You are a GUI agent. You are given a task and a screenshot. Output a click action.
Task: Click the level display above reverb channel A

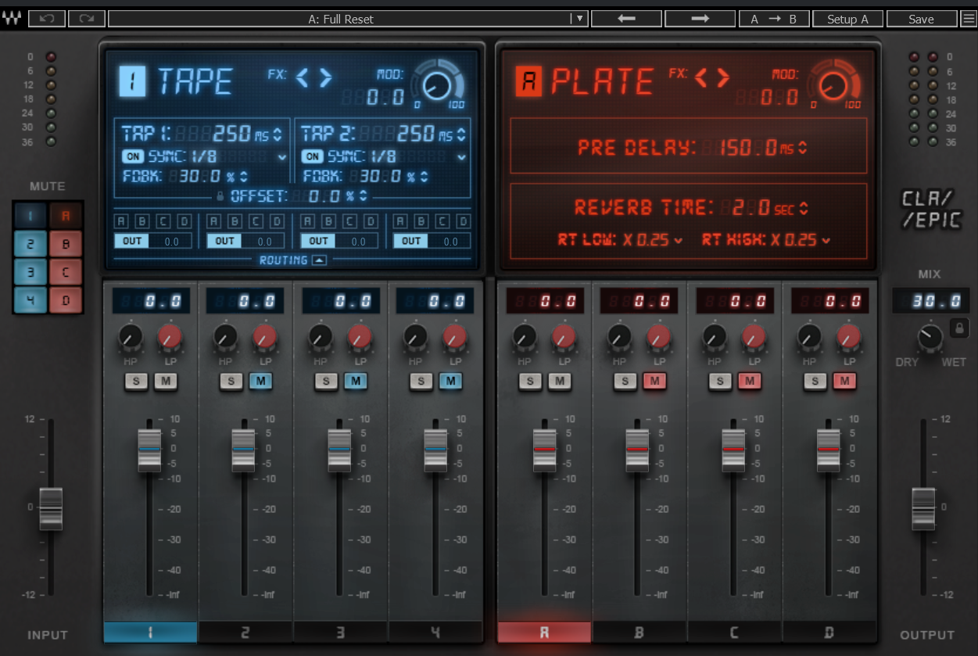tap(544, 301)
